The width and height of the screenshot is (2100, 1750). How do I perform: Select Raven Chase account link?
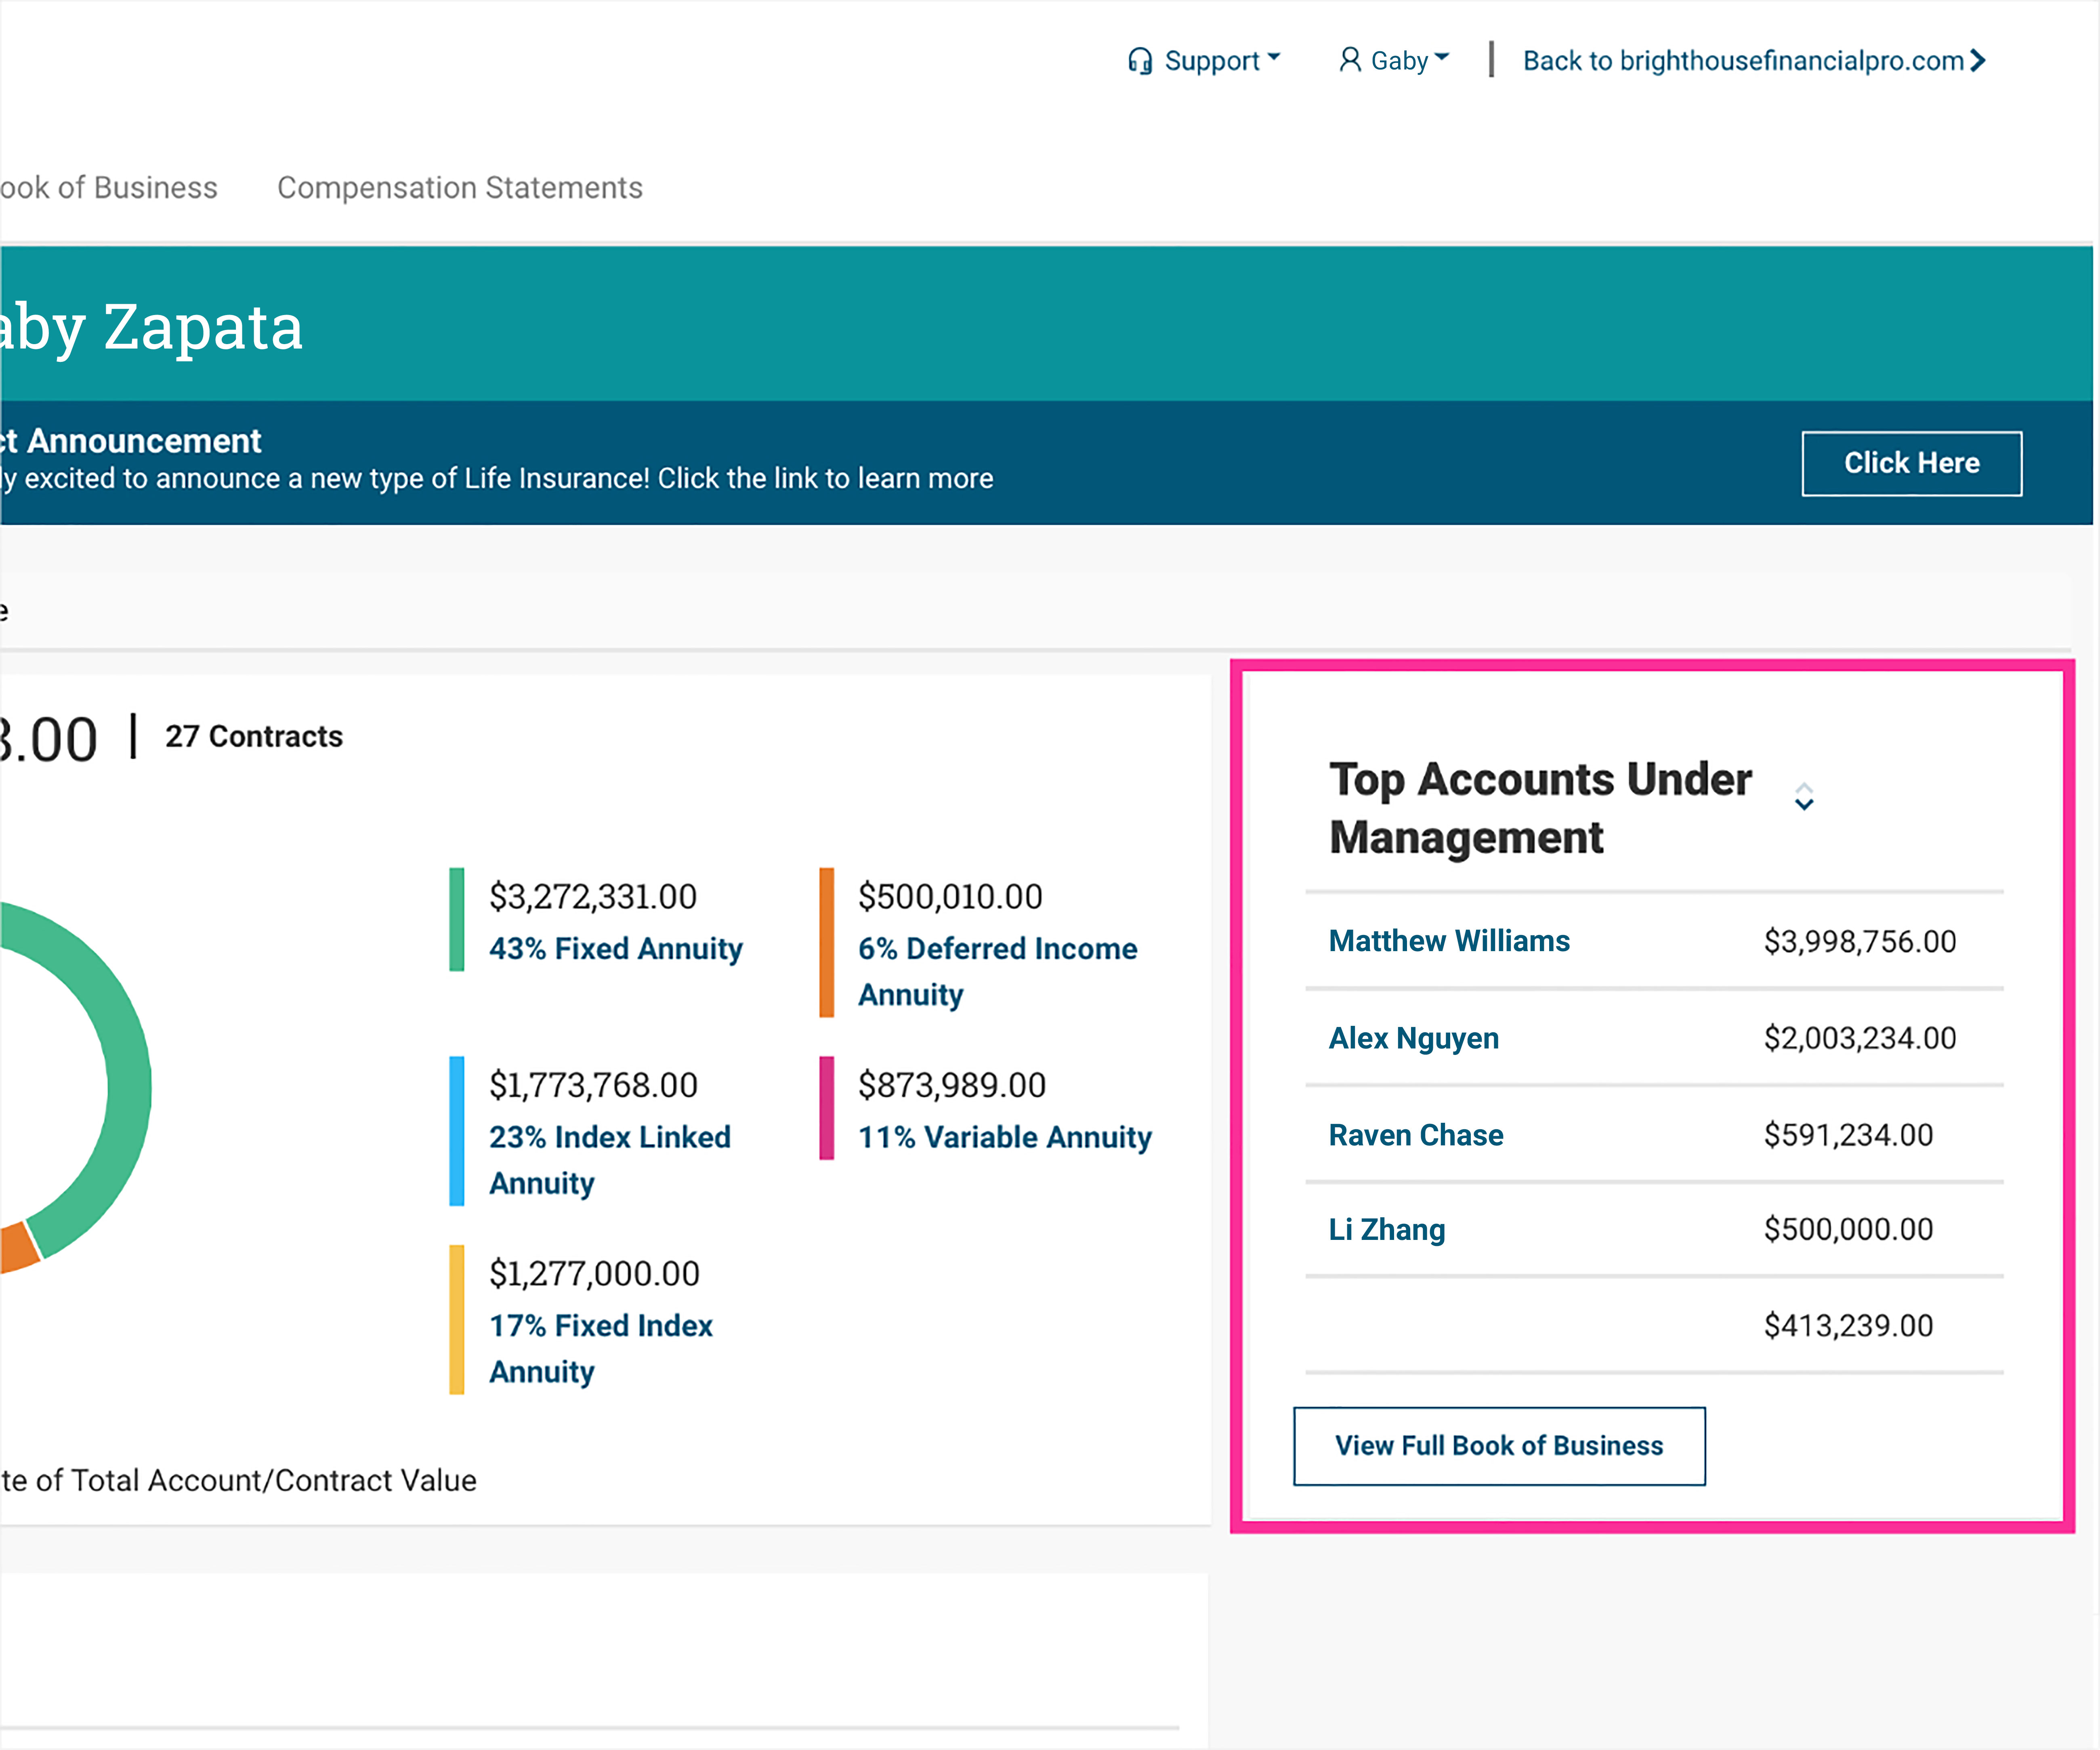coord(1415,1135)
